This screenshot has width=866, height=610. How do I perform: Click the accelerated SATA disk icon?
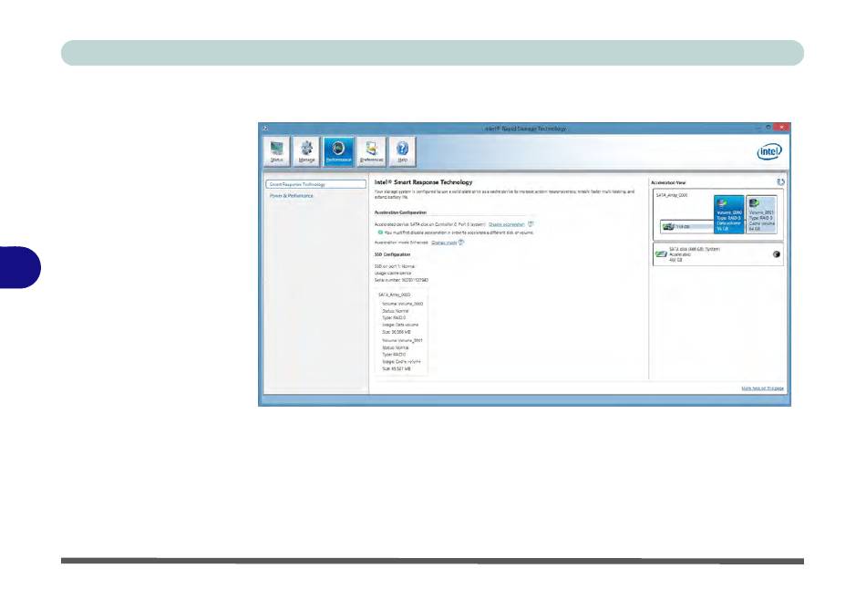[x=661, y=254]
